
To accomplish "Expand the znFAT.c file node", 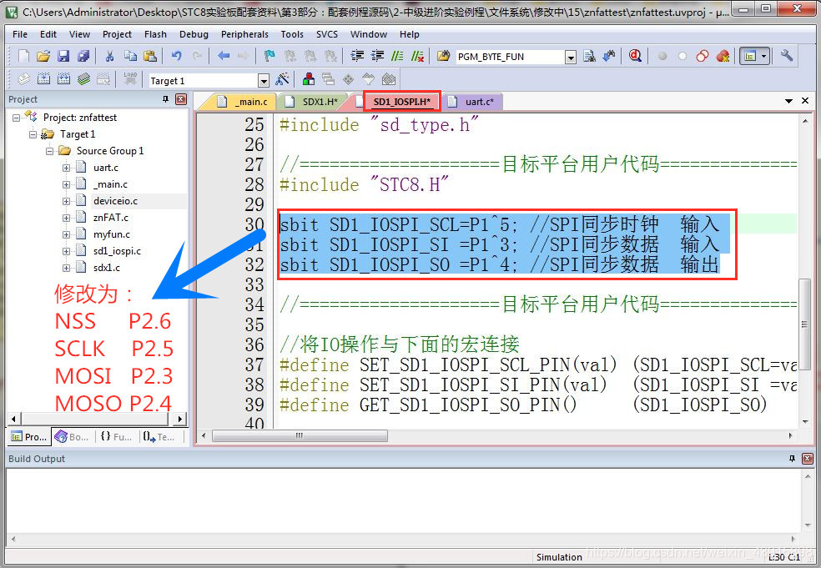I will 66,218.
